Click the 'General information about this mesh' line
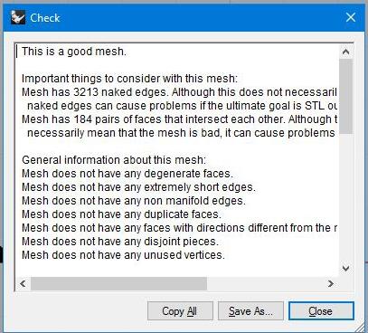368x333 pixels. coord(114,160)
